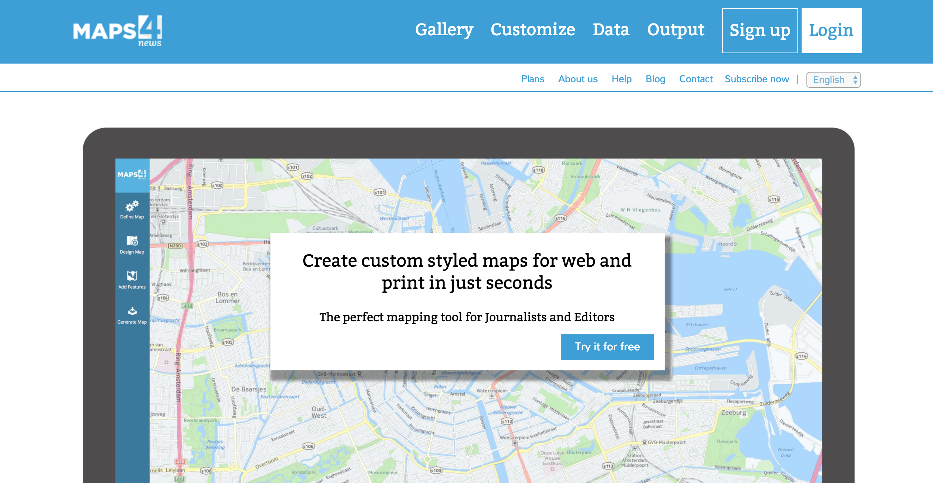
Task: Click the 'Flevopark' map label
Action: (727, 442)
